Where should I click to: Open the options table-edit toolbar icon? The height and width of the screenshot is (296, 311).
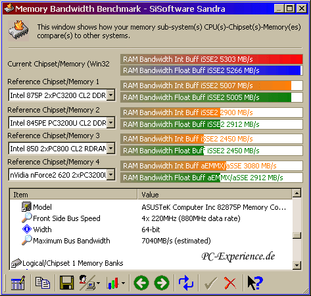(18, 283)
